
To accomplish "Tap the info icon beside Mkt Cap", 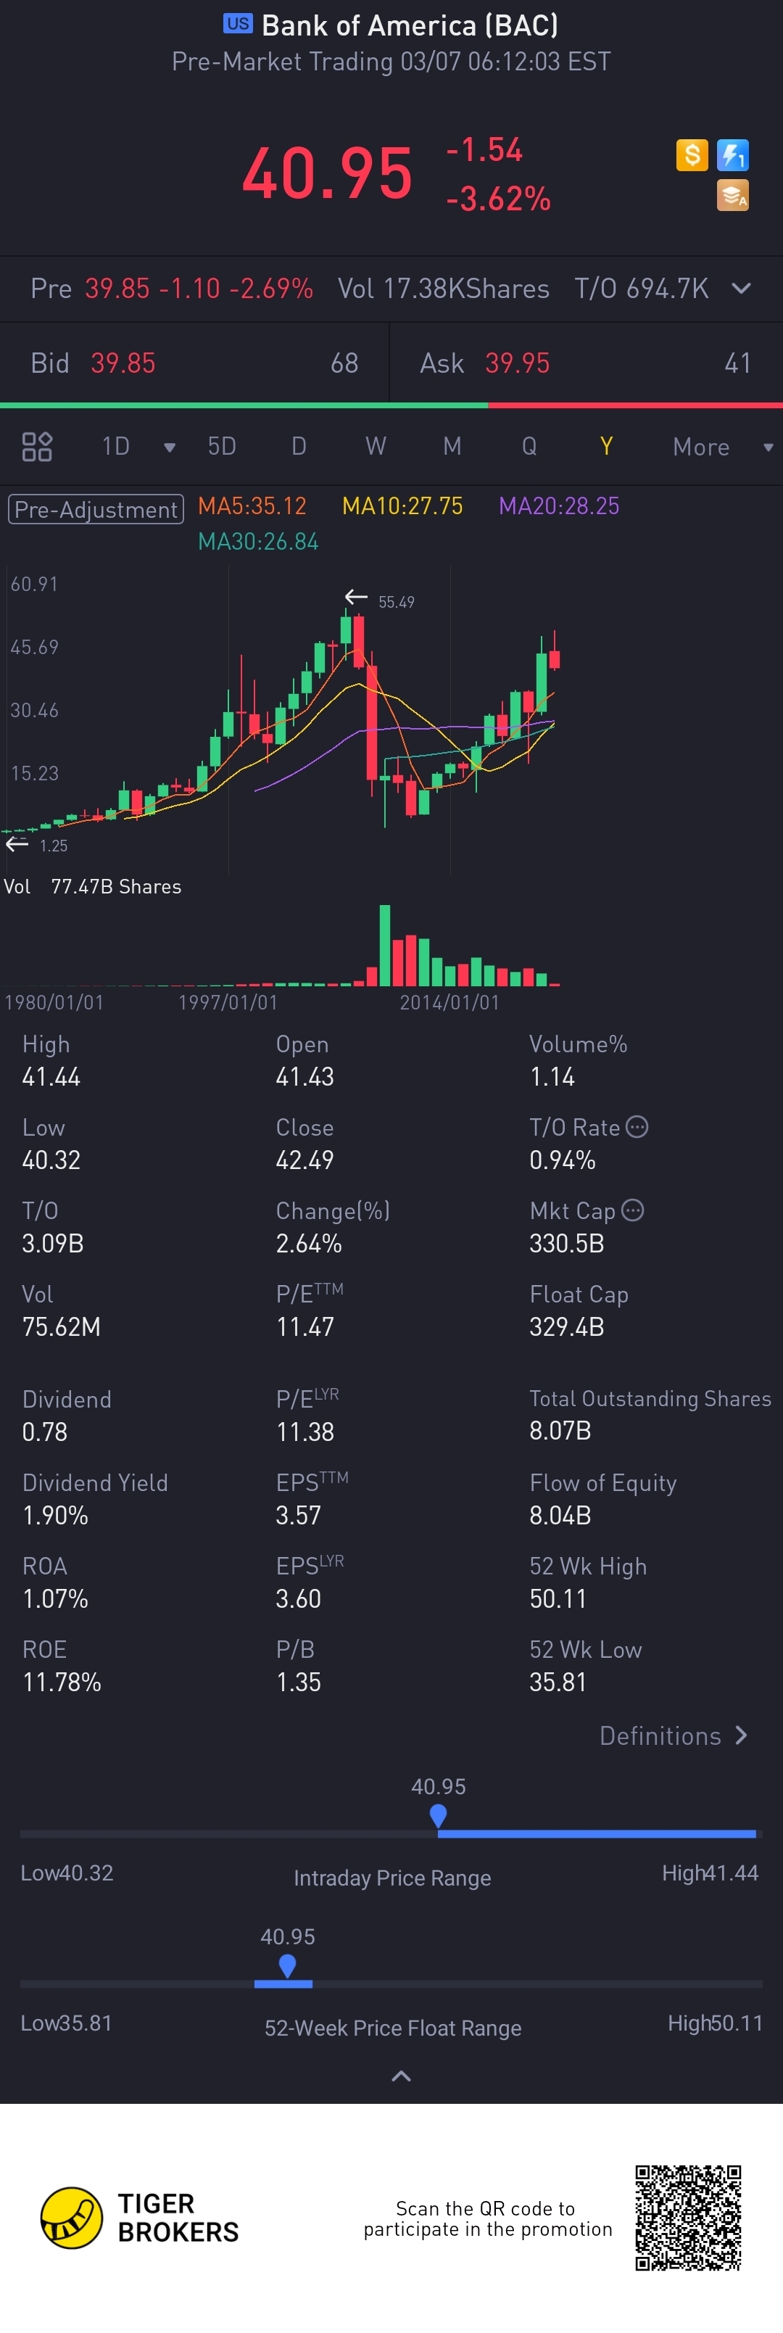I will click(633, 1210).
